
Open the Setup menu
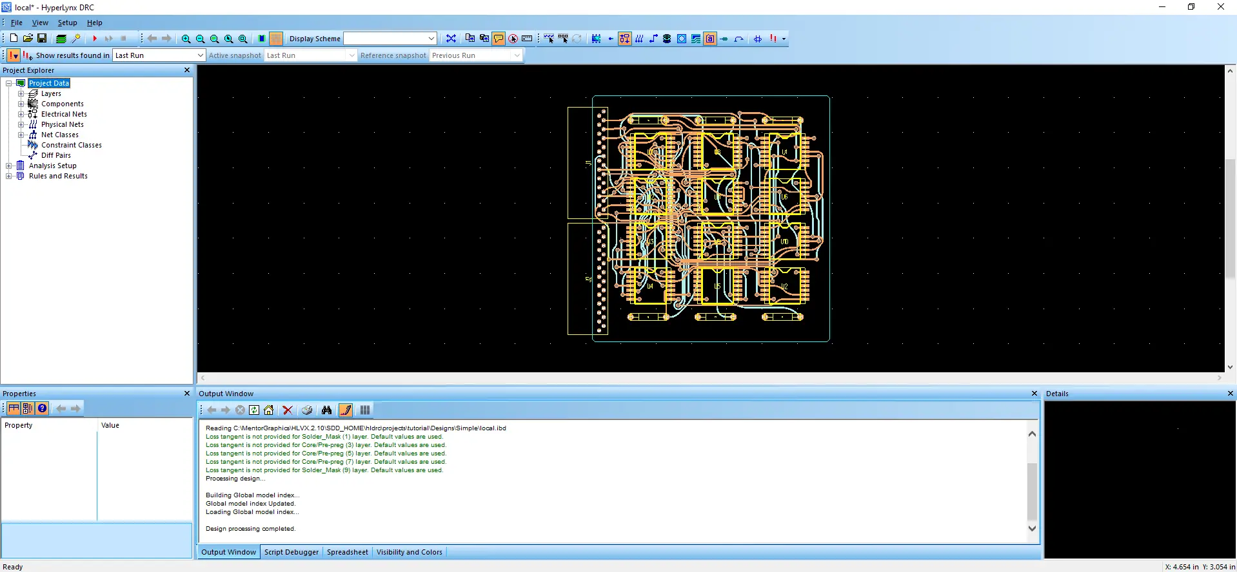67,23
